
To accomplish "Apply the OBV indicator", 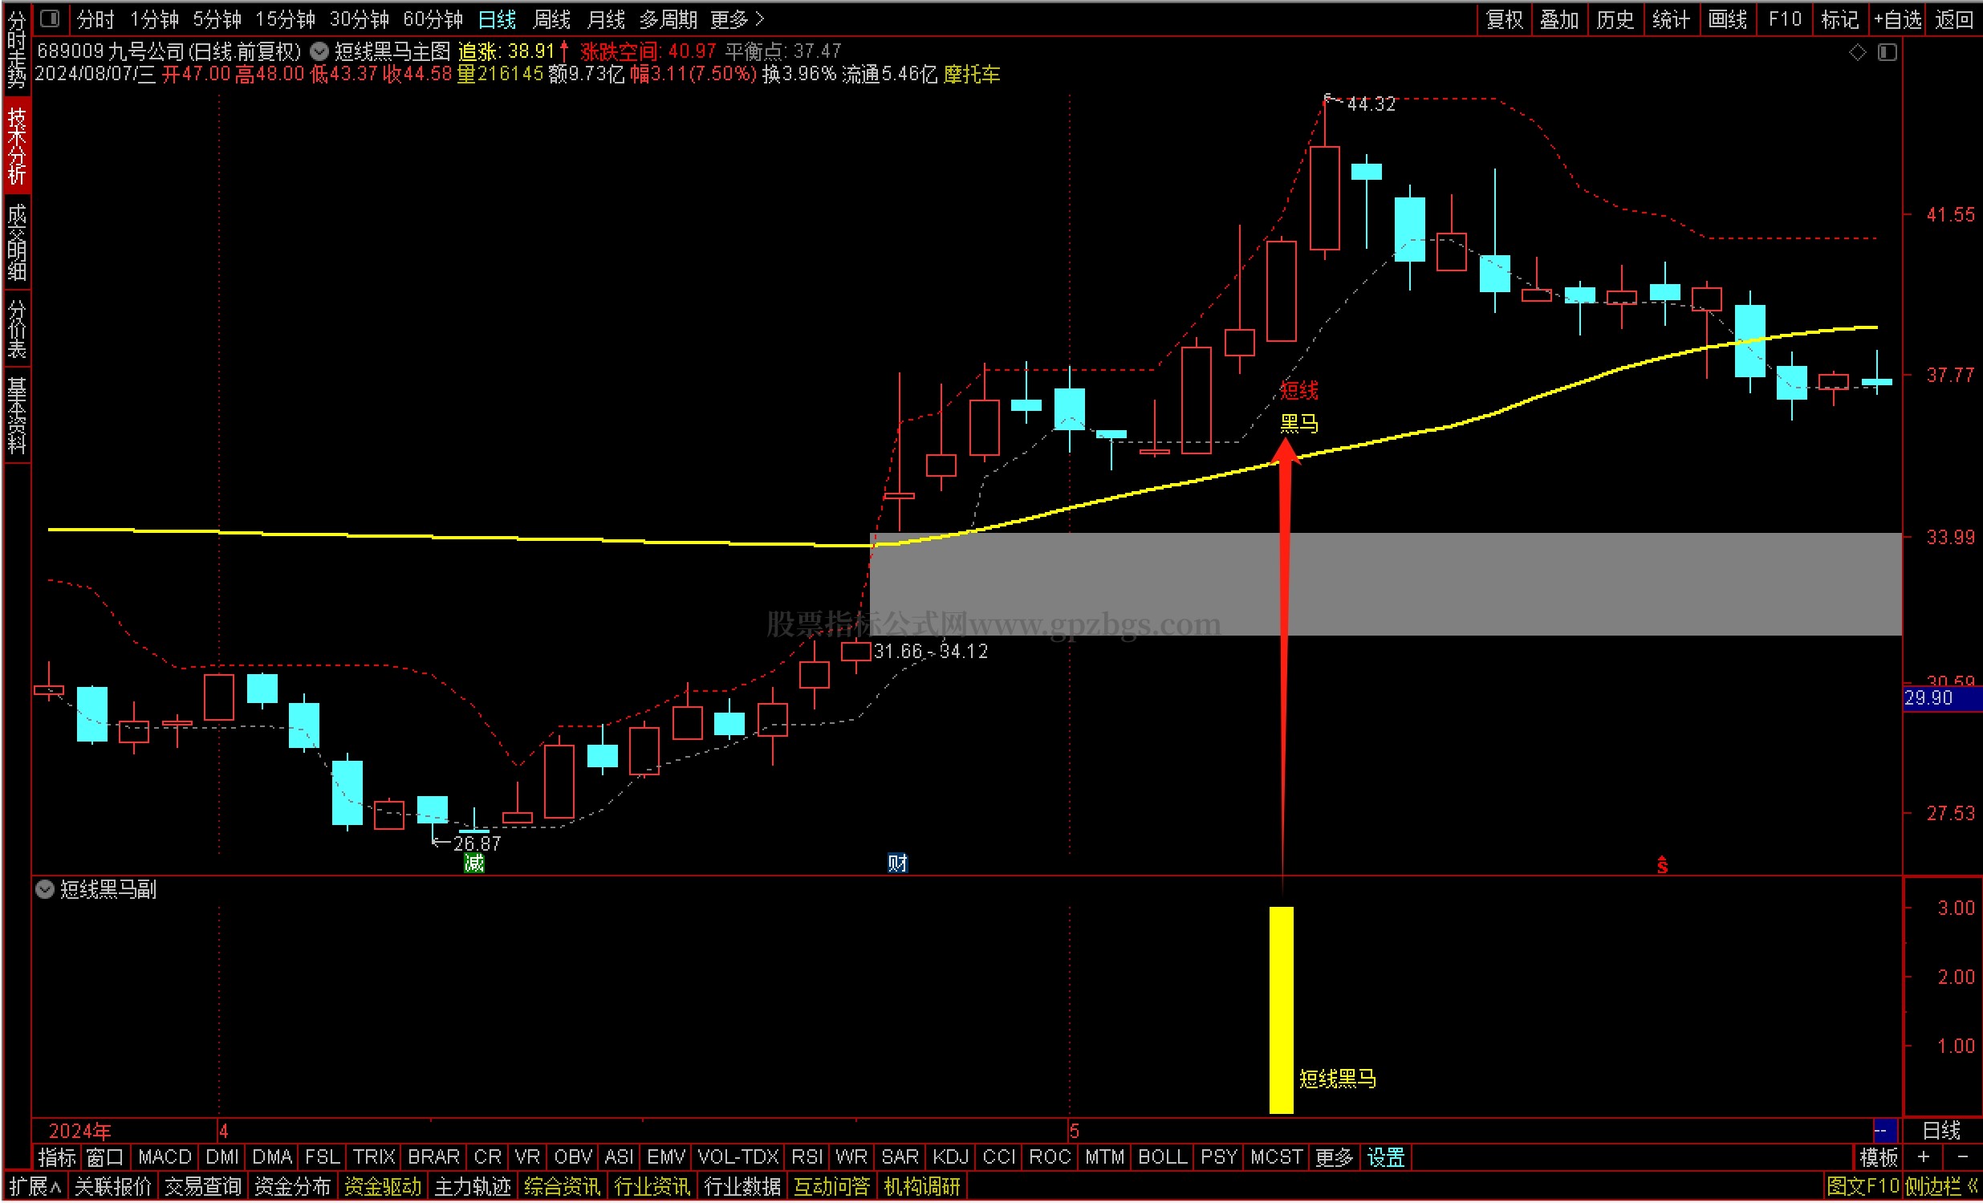I will [573, 1157].
